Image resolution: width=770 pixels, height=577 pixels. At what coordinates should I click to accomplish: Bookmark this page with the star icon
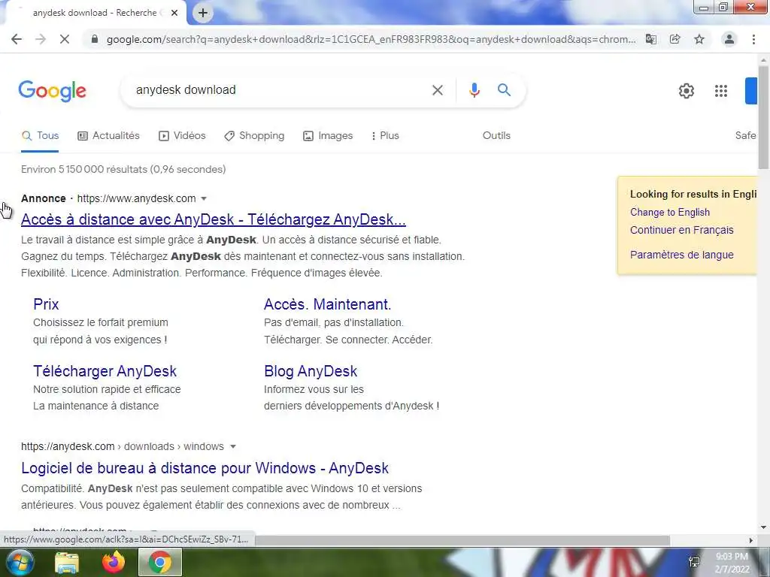699,39
